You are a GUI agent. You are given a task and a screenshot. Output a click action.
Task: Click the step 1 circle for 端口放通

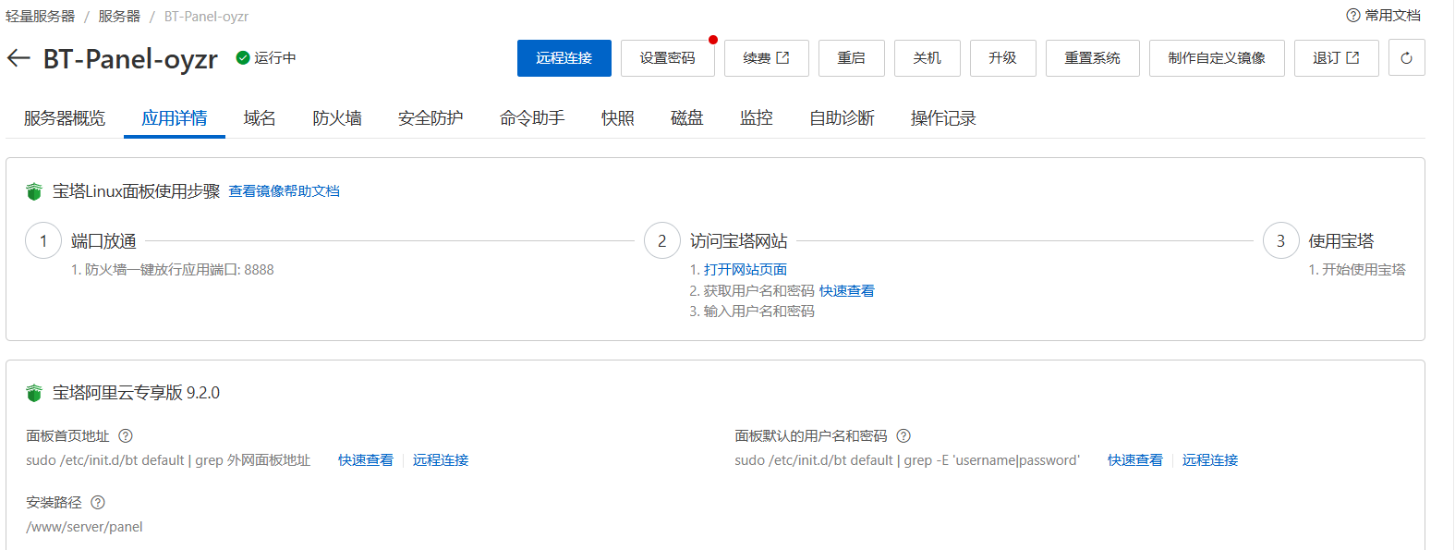tap(43, 240)
